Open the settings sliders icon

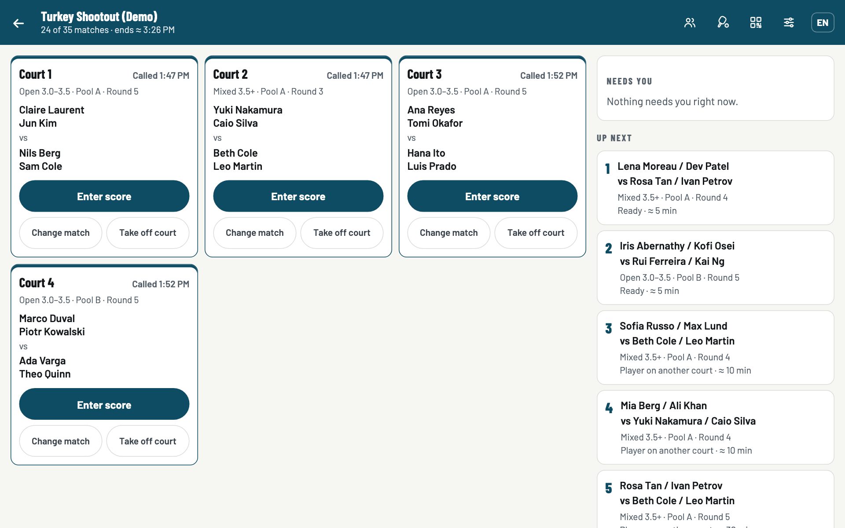click(789, 22)
